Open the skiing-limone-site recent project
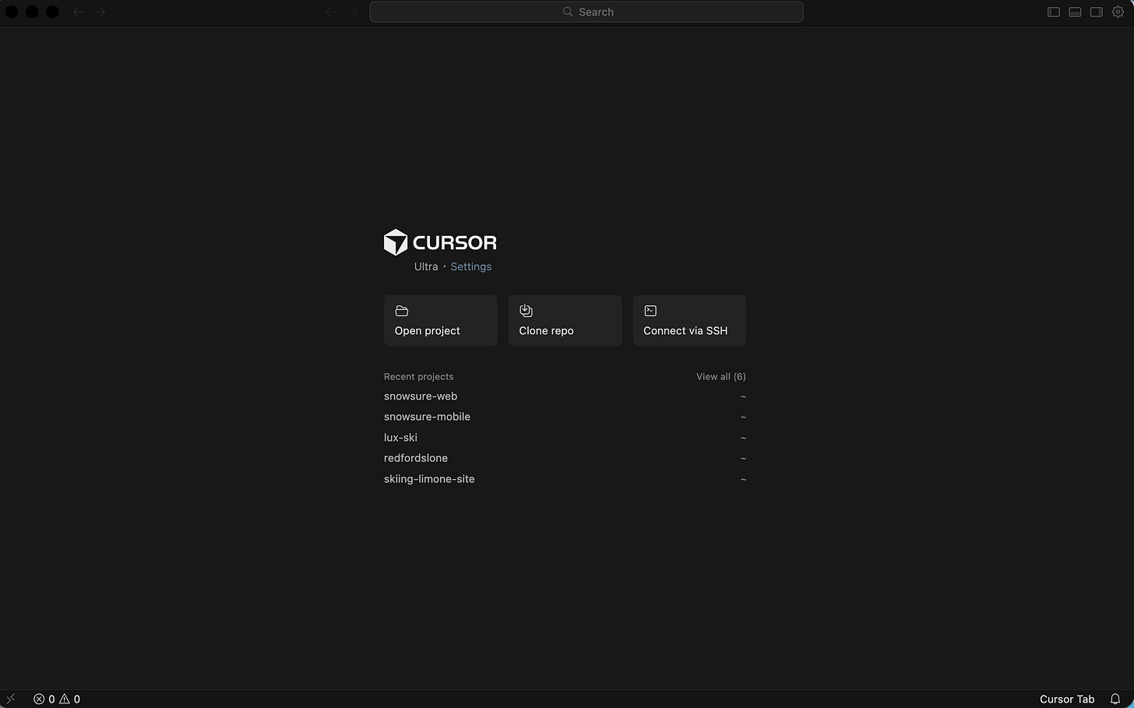Viewport: 1134px width, 708px height. pyautogui.click(x=565, y=479)
